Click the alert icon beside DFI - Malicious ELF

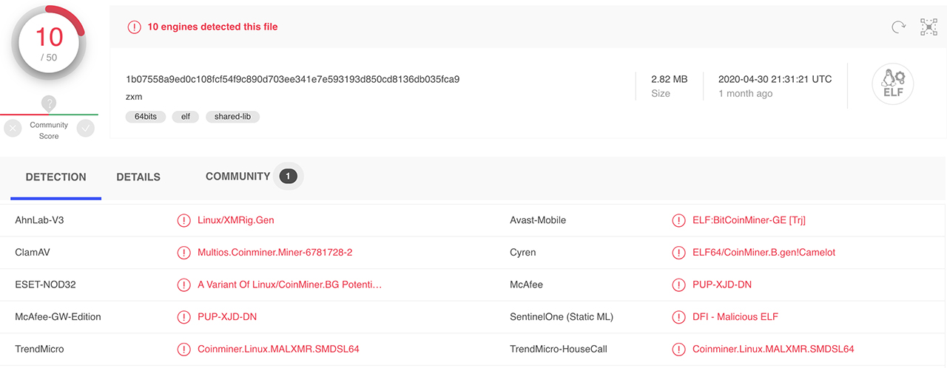pos(678,317)
